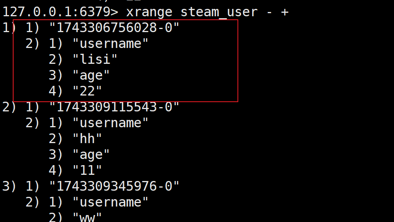Click the "1)" index of first result

tap(9, 27)
